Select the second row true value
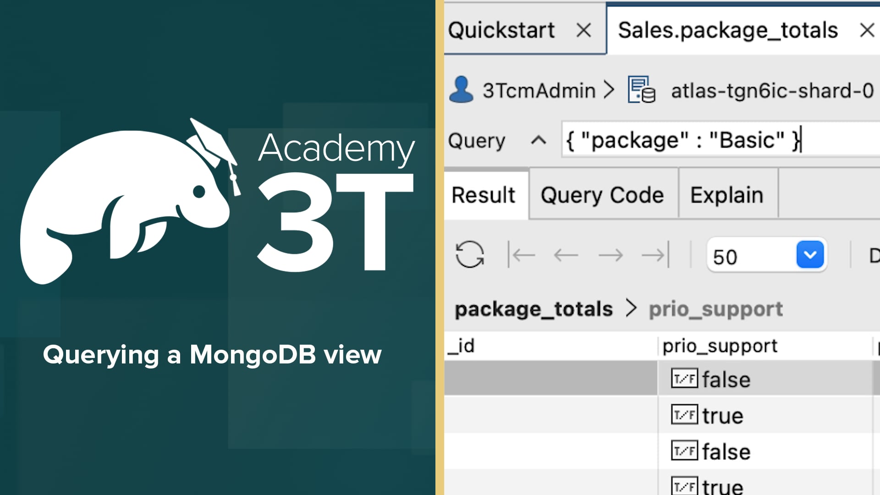The width and height of the screenshot is (880, 495). pos(723,416)
